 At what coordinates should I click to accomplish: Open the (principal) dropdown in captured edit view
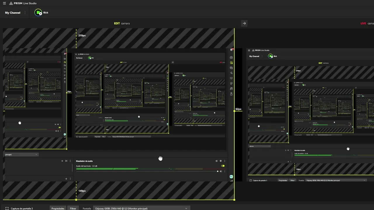(21, 155)
